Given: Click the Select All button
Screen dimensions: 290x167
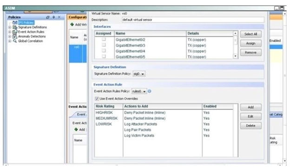Looking at the screenshot, I should [251, 34].
